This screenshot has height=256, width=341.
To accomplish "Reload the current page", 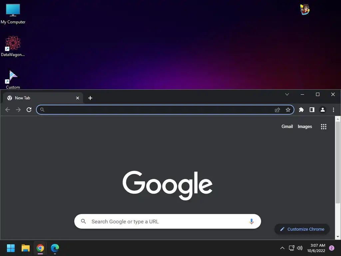I will click(x=29, y=110).
